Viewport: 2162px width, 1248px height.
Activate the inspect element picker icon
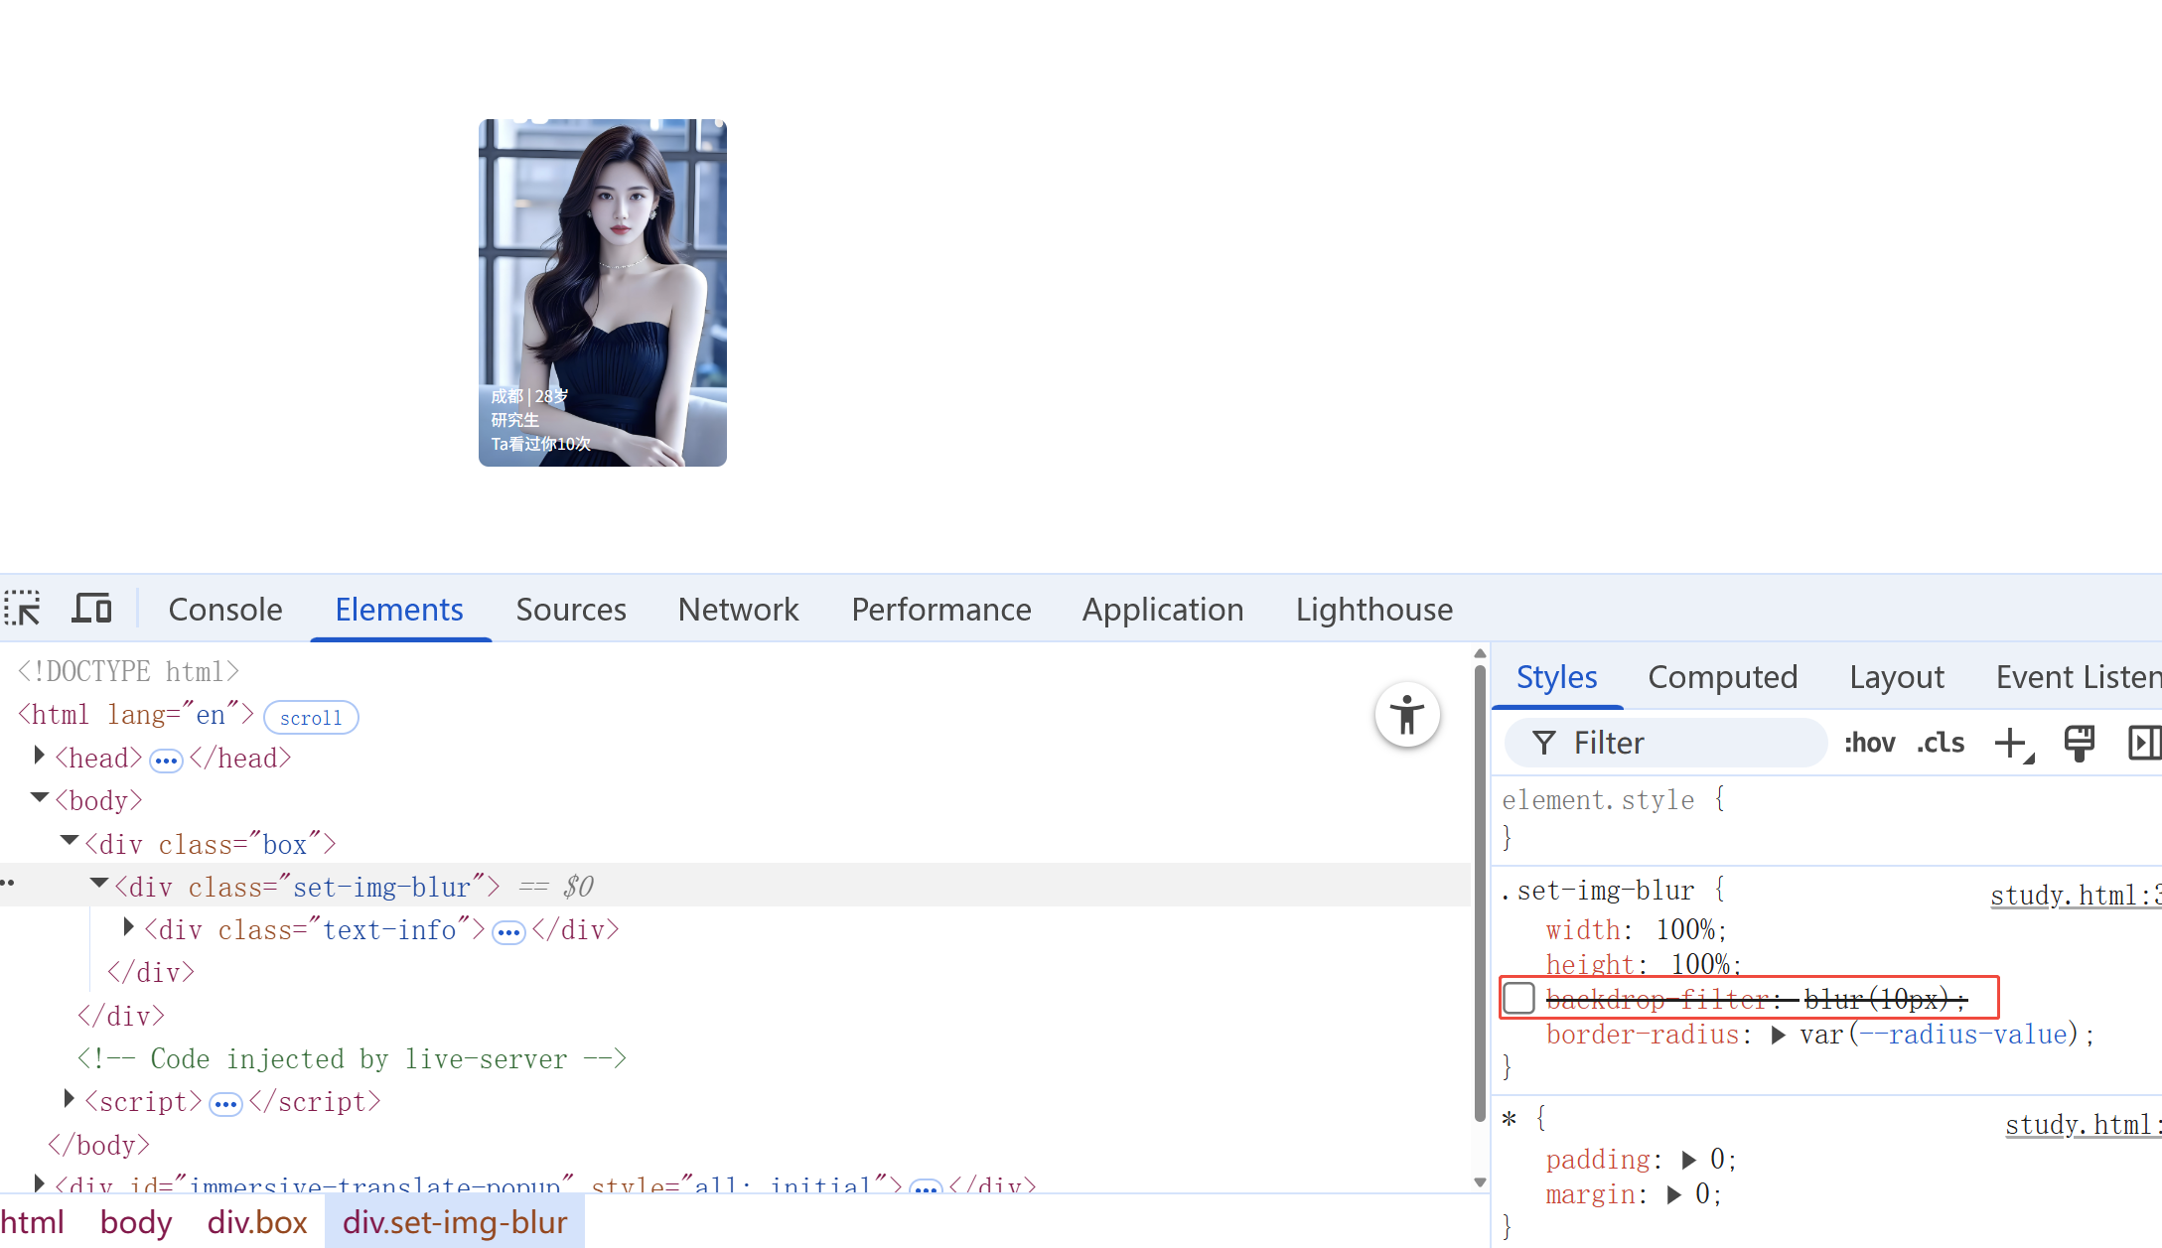pyautogui.click(x=23, y=608)
